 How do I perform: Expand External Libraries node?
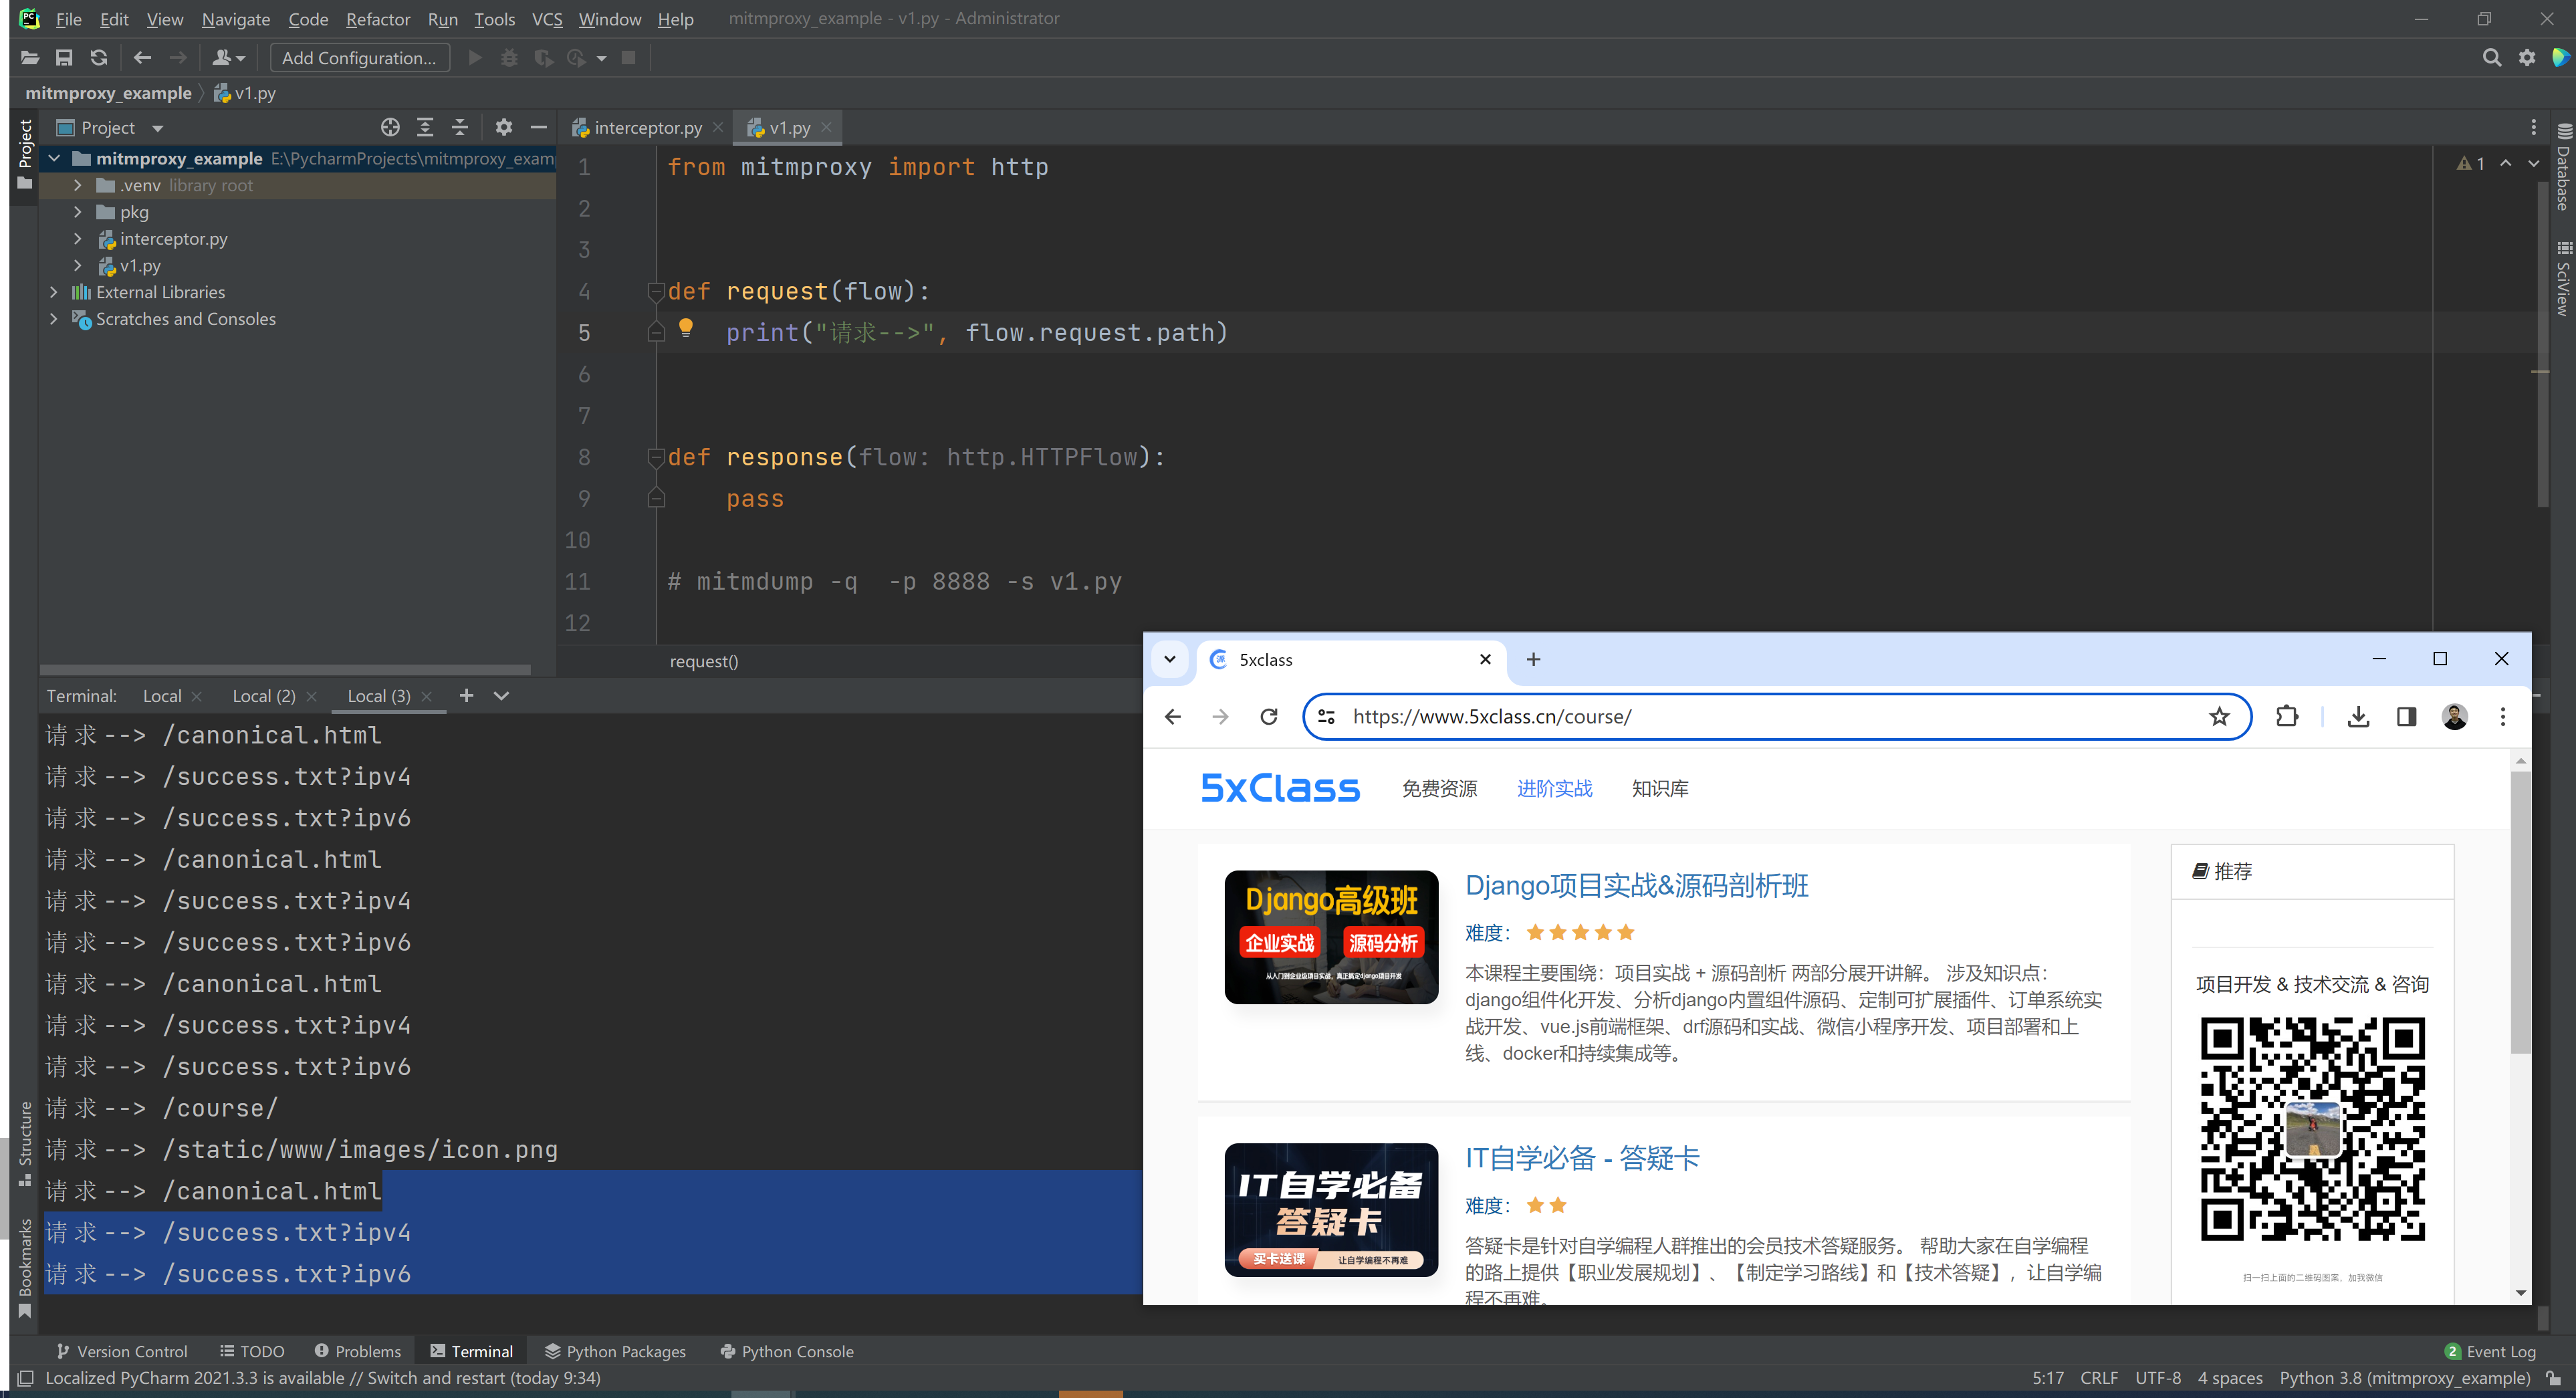54,292
